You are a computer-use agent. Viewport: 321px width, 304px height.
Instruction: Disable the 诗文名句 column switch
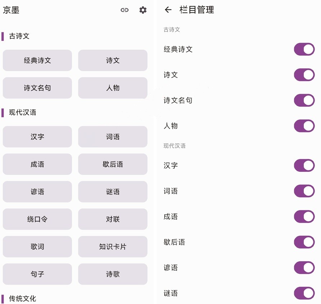(304, 100)
